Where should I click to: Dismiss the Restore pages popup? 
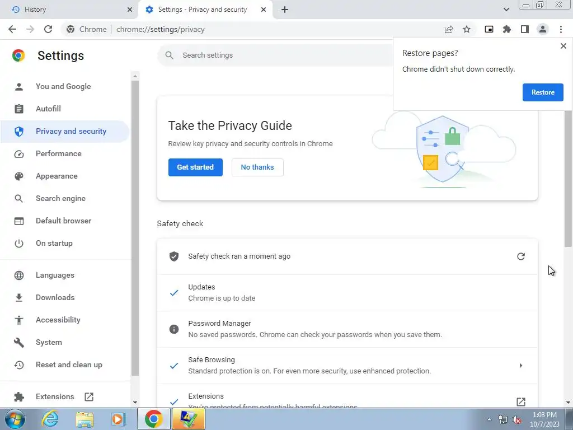click(563, 46)
